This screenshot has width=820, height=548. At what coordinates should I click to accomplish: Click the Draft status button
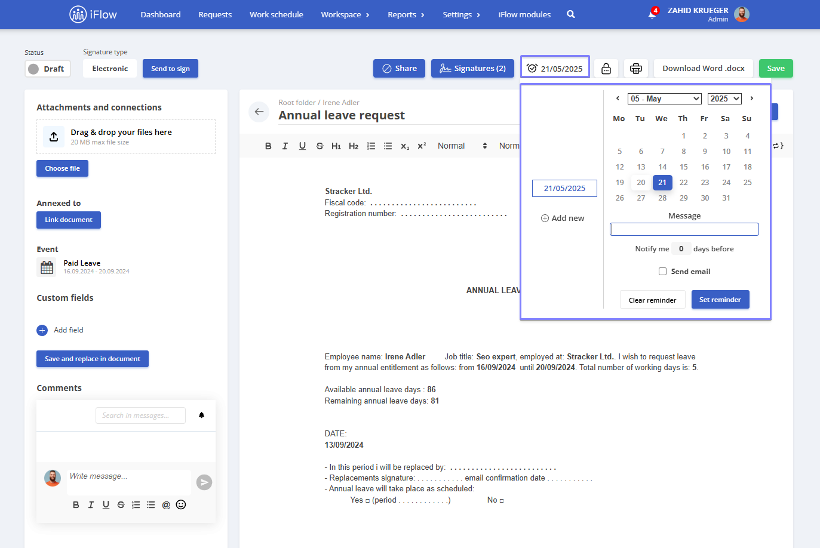coord(48,69)
